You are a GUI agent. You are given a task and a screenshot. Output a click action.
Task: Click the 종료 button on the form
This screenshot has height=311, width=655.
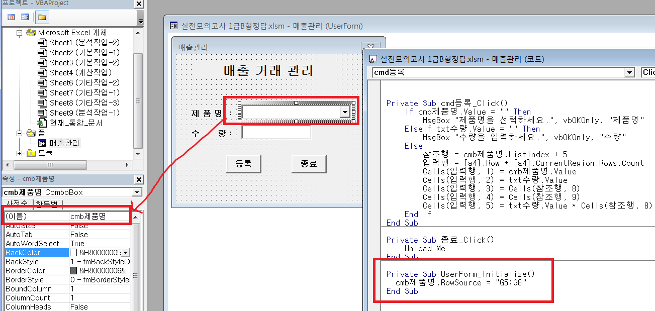[309, 164]
